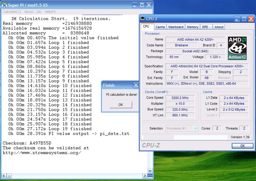Viewport: 256px width, 181px height.
Task: Click the http://www.xtremesystems.org/ text
Action: pos(42,153)
